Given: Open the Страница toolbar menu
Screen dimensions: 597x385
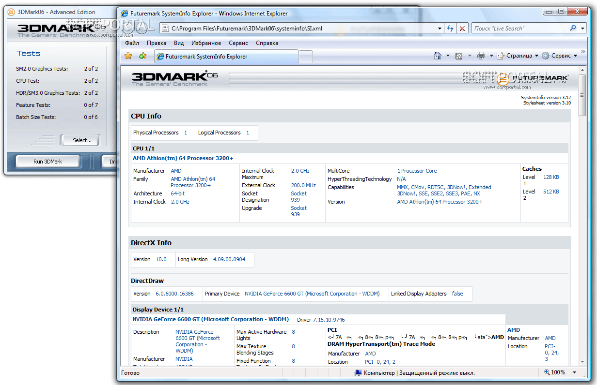Looking at the screenshot, I should pyautogui.click(x=518, y=56).
